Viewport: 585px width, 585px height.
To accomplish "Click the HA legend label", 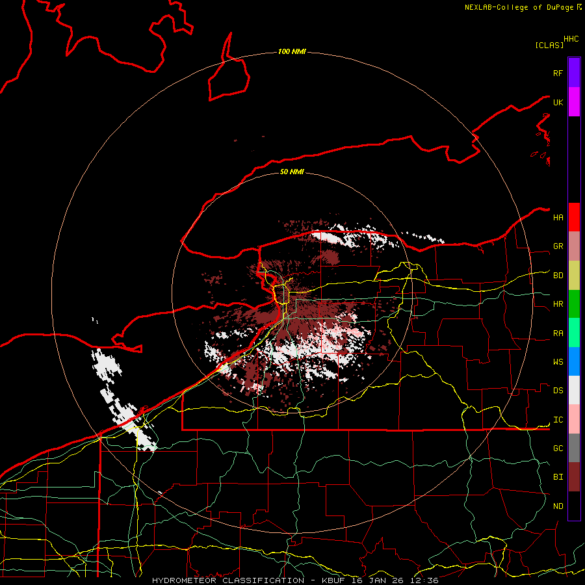I will 558,217.
